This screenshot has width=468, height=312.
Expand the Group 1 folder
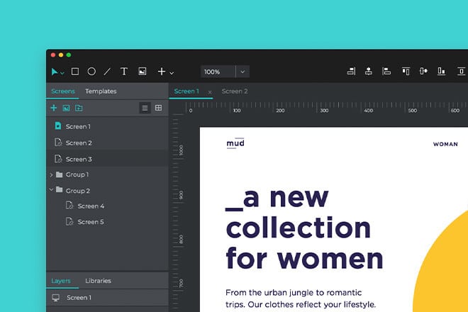tap(51, 174)
